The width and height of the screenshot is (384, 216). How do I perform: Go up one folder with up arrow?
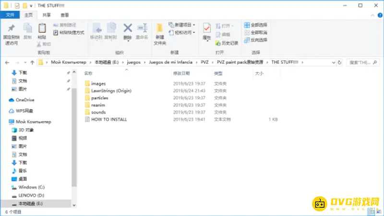pyautogui.click(x=32, y=63)
